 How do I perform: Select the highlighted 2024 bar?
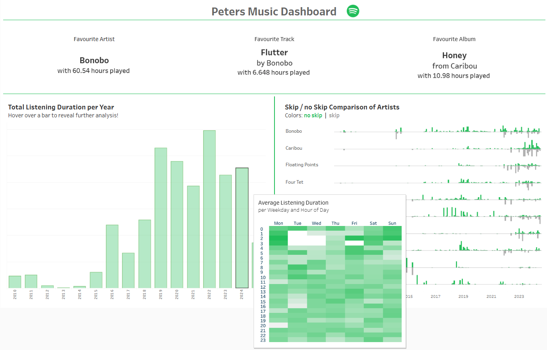click(242, 228)
